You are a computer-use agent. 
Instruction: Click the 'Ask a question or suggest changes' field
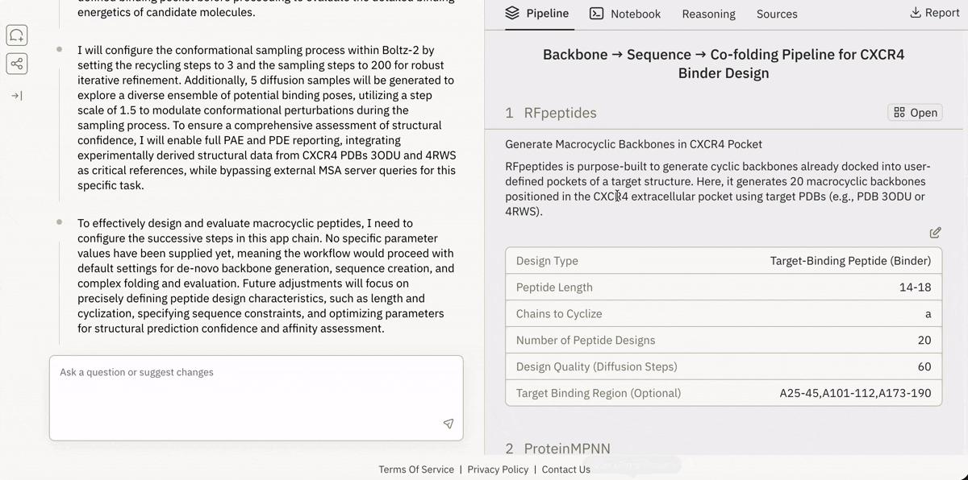[257, 398]
